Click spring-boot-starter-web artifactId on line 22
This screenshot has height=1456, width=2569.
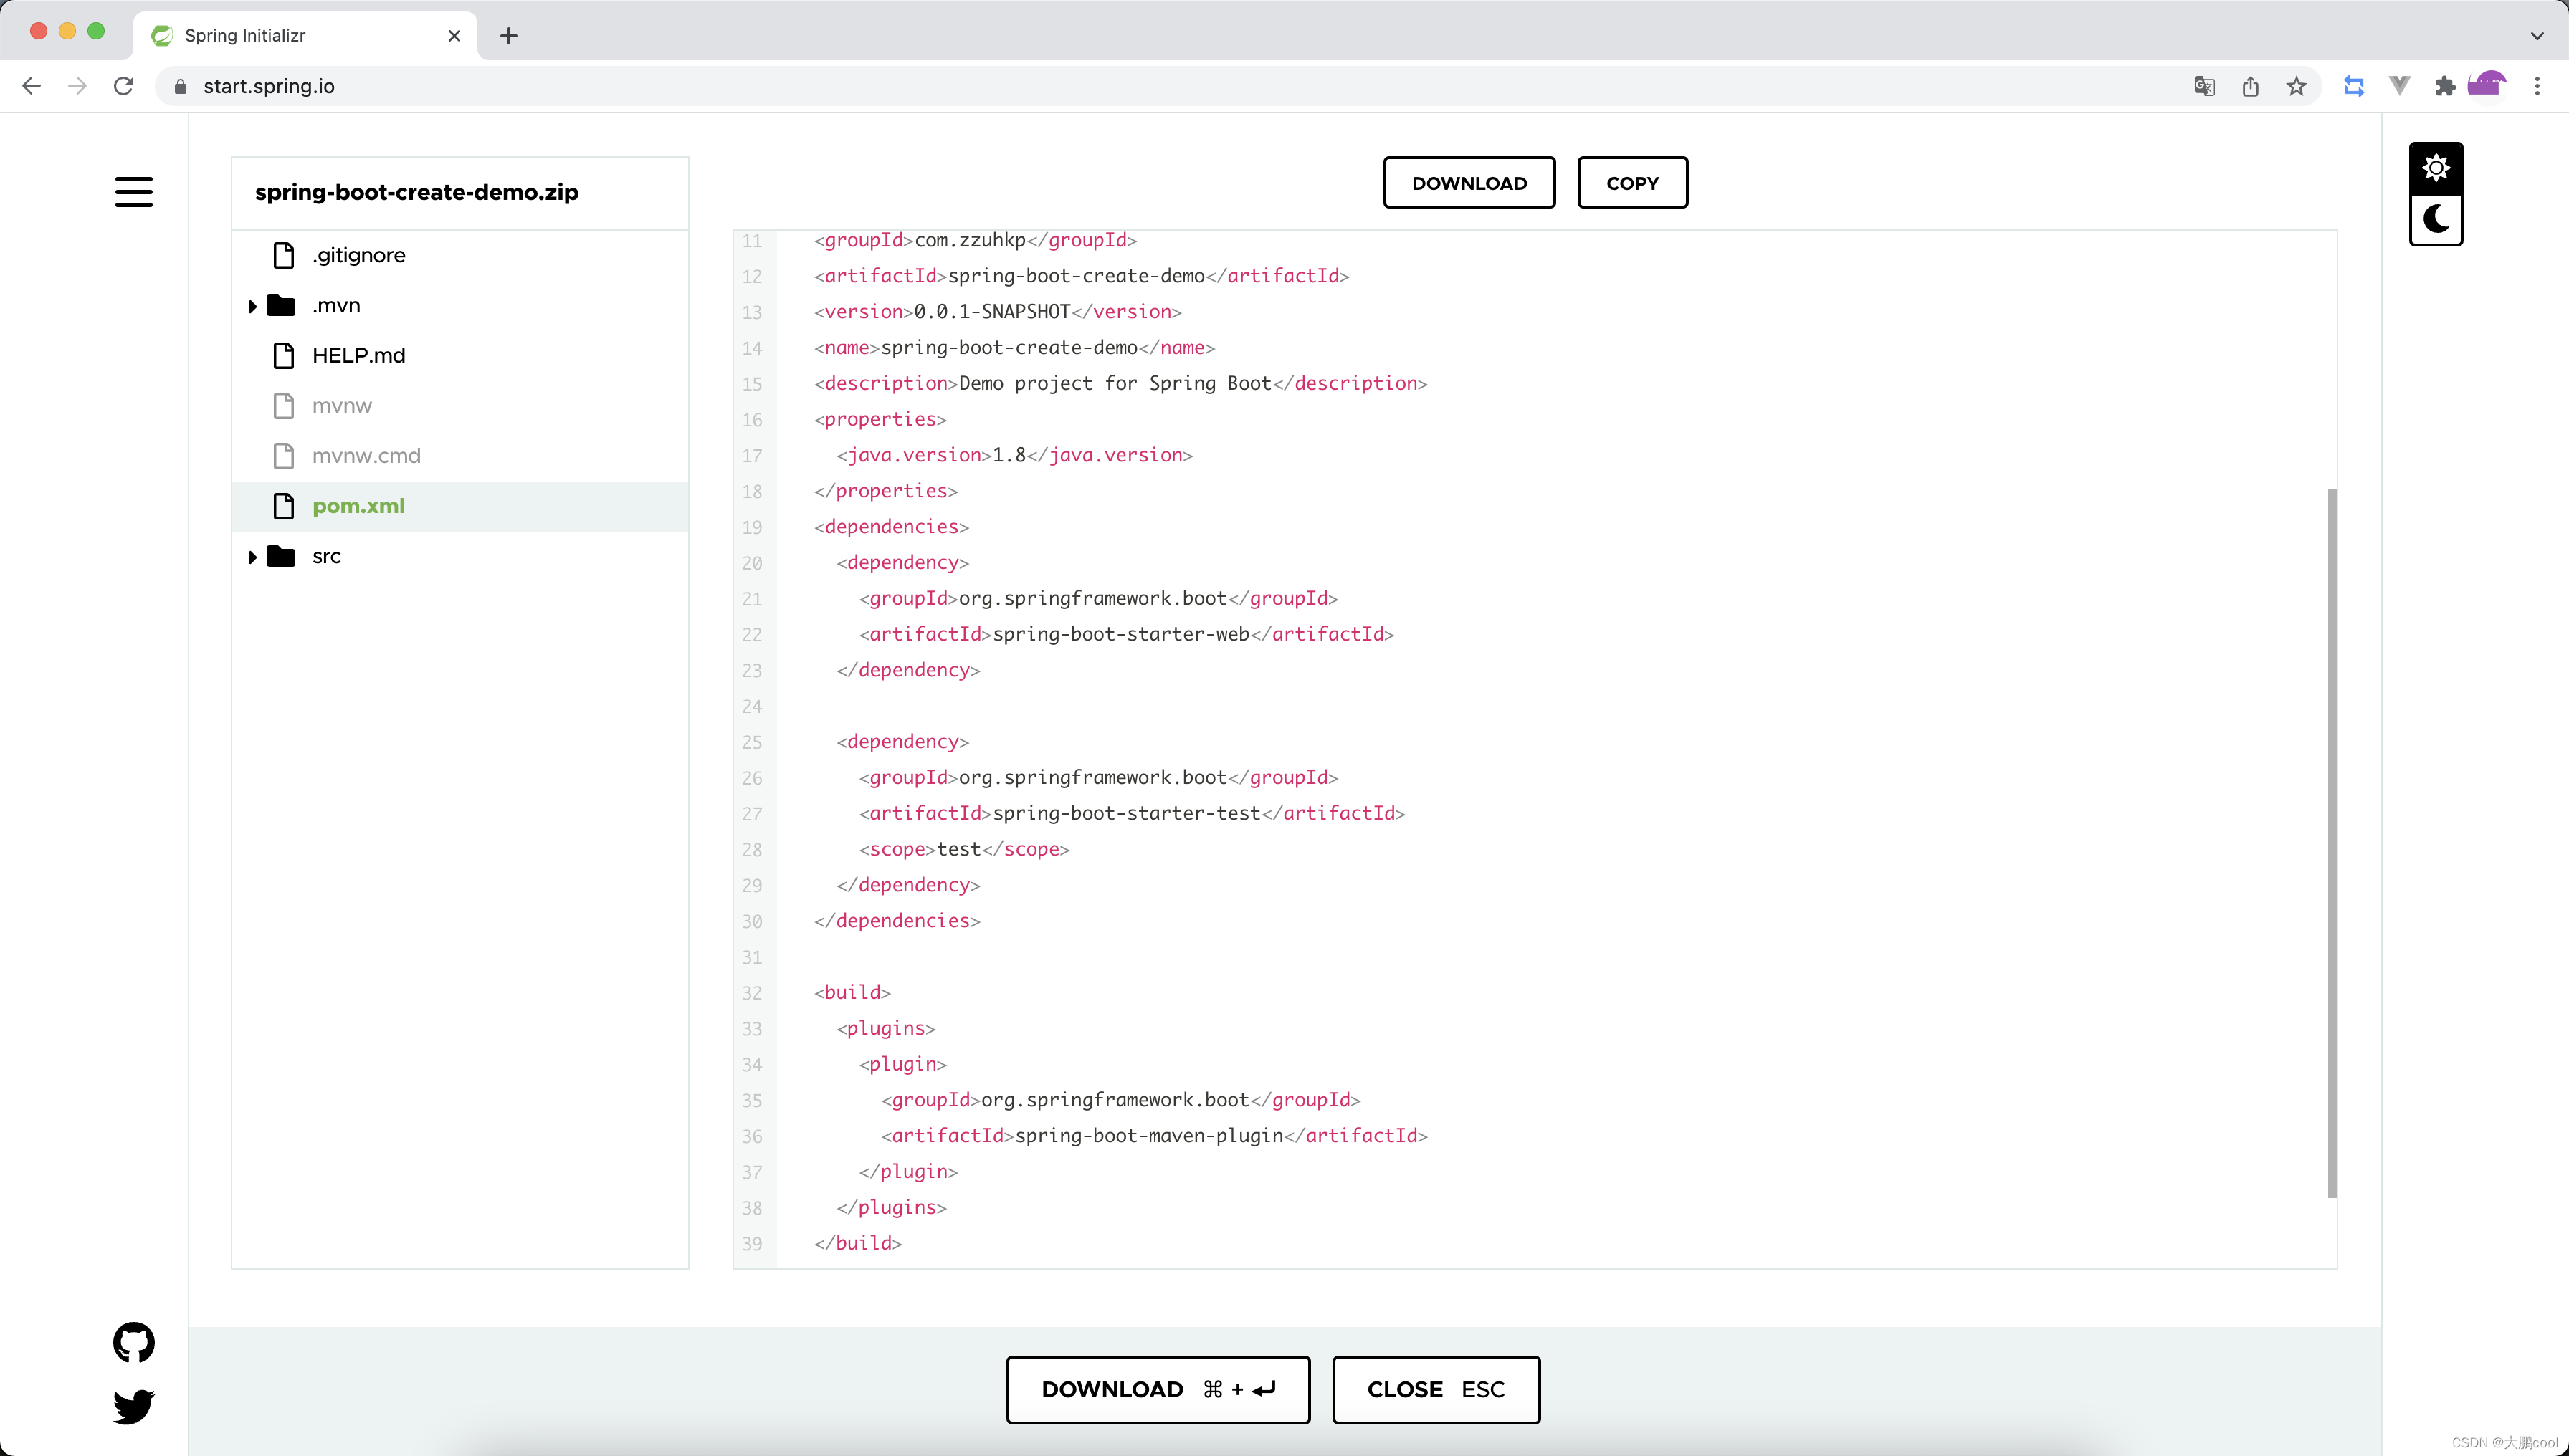coord(1125,634)
